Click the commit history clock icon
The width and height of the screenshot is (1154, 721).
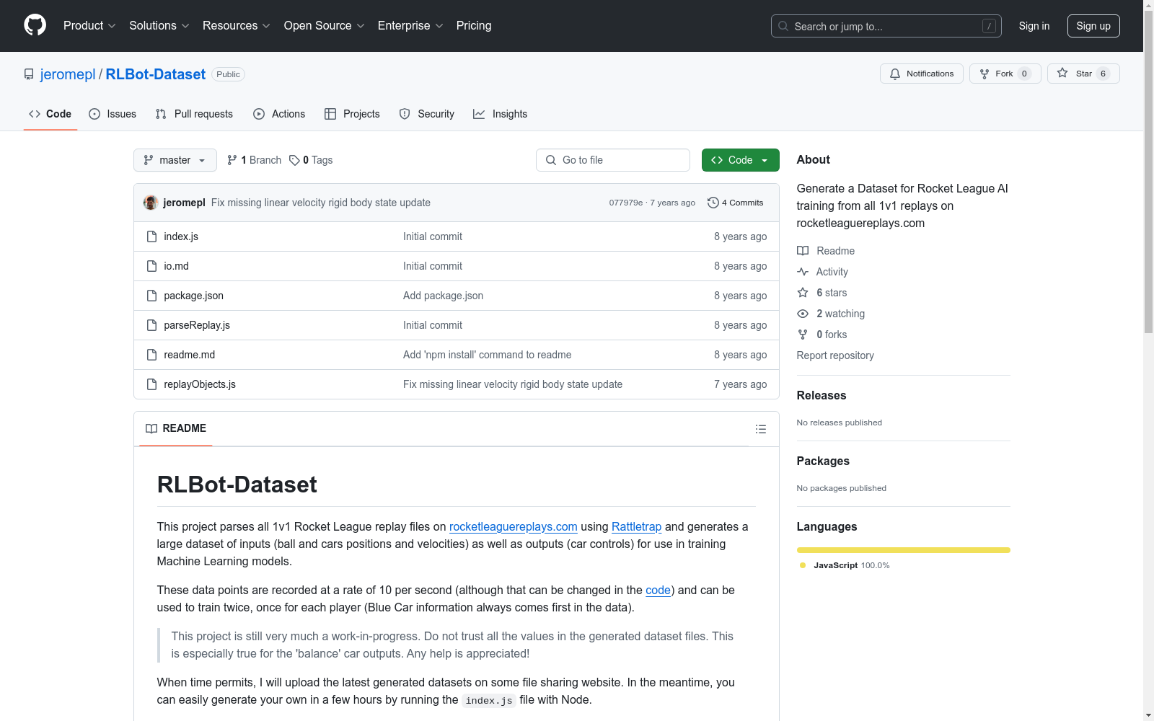click(713, 203)
